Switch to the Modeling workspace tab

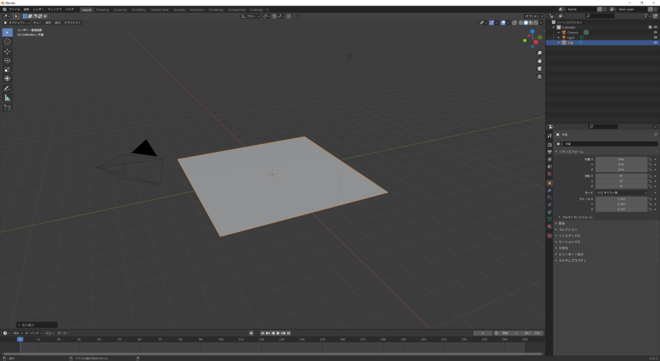(x=102, y=10)
